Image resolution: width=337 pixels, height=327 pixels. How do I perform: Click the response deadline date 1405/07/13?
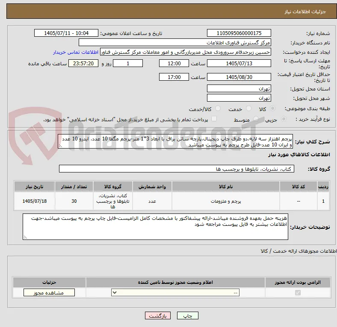239,63
